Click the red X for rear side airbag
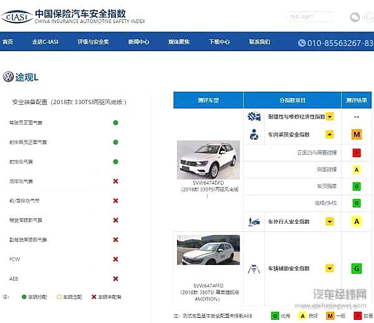 pyautogui.click(x=116, y=181)
